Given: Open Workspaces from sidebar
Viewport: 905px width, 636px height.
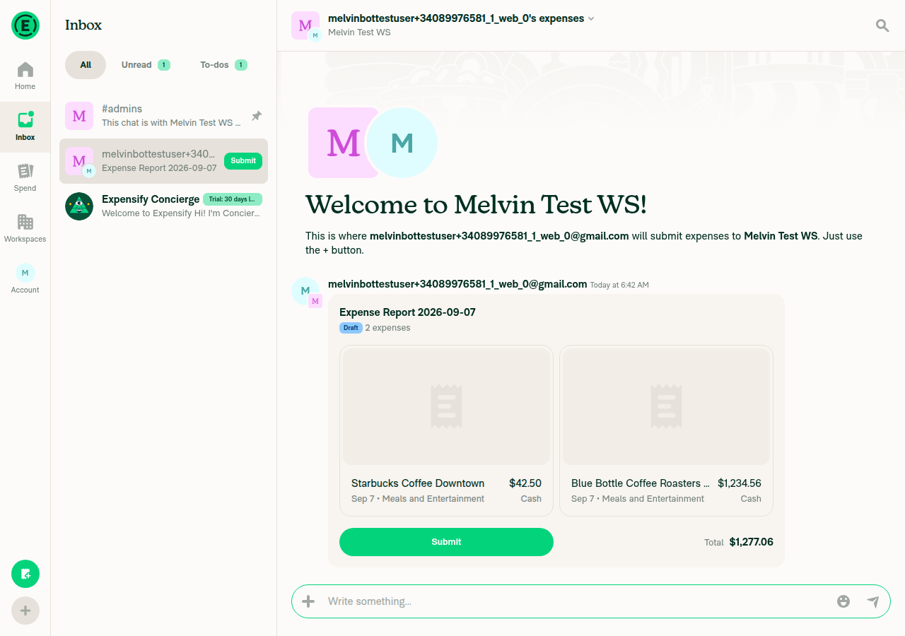Looking at the screenshot, I should coord(25,229).
